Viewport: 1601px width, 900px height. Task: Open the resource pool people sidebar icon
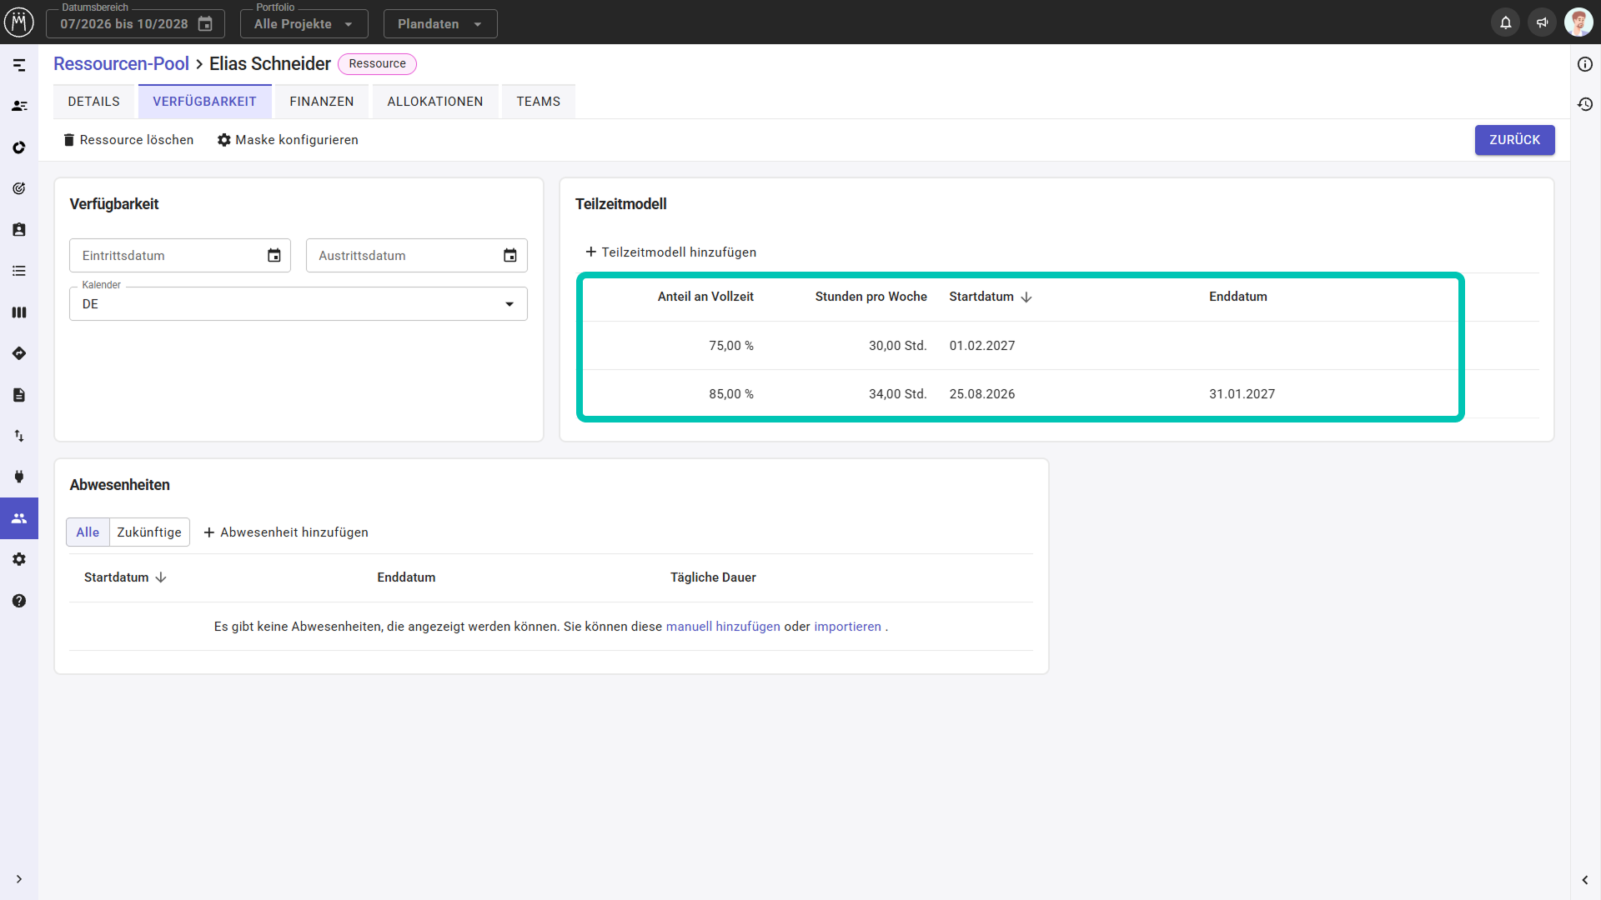click(x=19, y=518)
